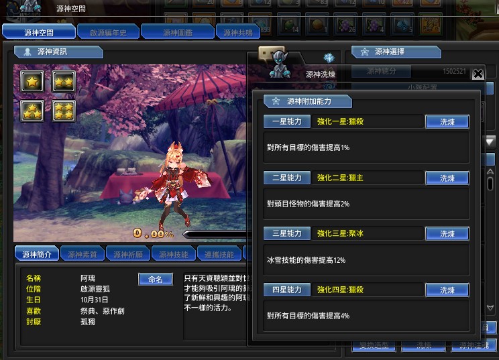Viewport: 499px width, 360px height.
Task: Click description 對所有目標的傷害提高1%
Action: point(308,147)
